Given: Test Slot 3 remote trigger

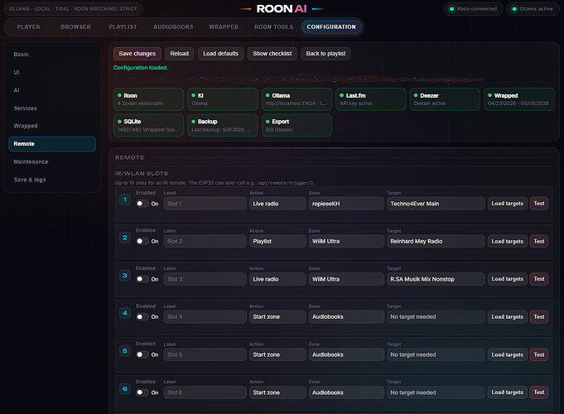Looking at the screenshot, I should click(539, 279).
